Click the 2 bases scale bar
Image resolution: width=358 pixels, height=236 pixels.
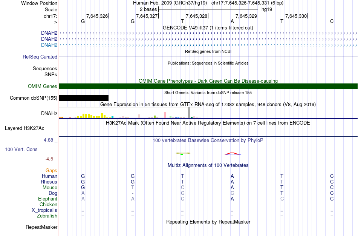208,9
